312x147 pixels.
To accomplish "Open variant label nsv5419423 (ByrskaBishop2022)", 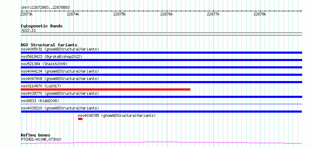I will click(52, 56).
